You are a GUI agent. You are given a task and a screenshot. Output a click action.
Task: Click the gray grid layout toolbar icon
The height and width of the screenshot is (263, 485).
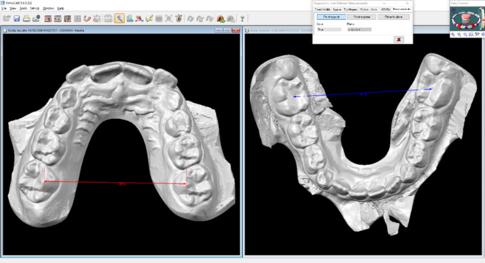point(78,19)
